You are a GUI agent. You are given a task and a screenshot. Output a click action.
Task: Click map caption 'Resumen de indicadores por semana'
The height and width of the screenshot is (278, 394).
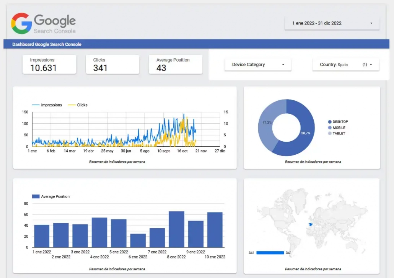click(313, 269)
